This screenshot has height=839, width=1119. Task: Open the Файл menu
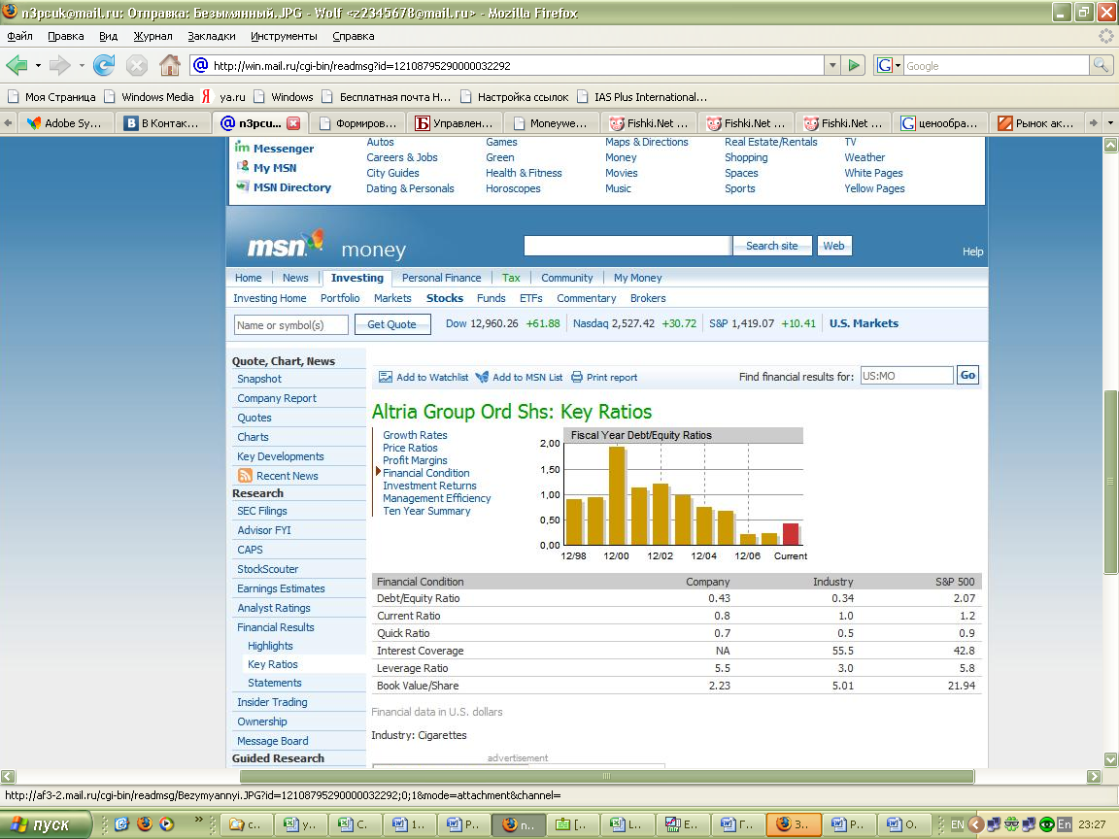tap(20, 36)
